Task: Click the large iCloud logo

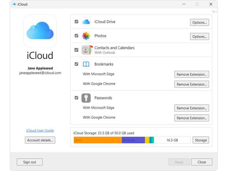Action: (40, 31)
